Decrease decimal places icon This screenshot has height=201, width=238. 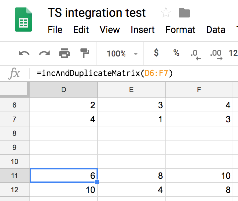pyautogui.click(x=196, y=55)
